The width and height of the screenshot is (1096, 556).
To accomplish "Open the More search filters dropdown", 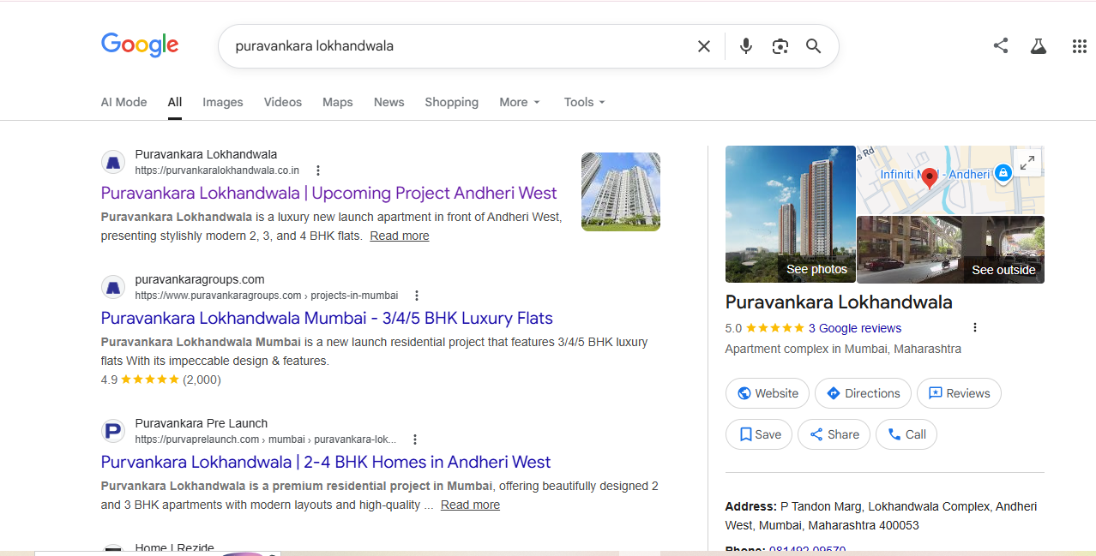I will tap(520, 102).
